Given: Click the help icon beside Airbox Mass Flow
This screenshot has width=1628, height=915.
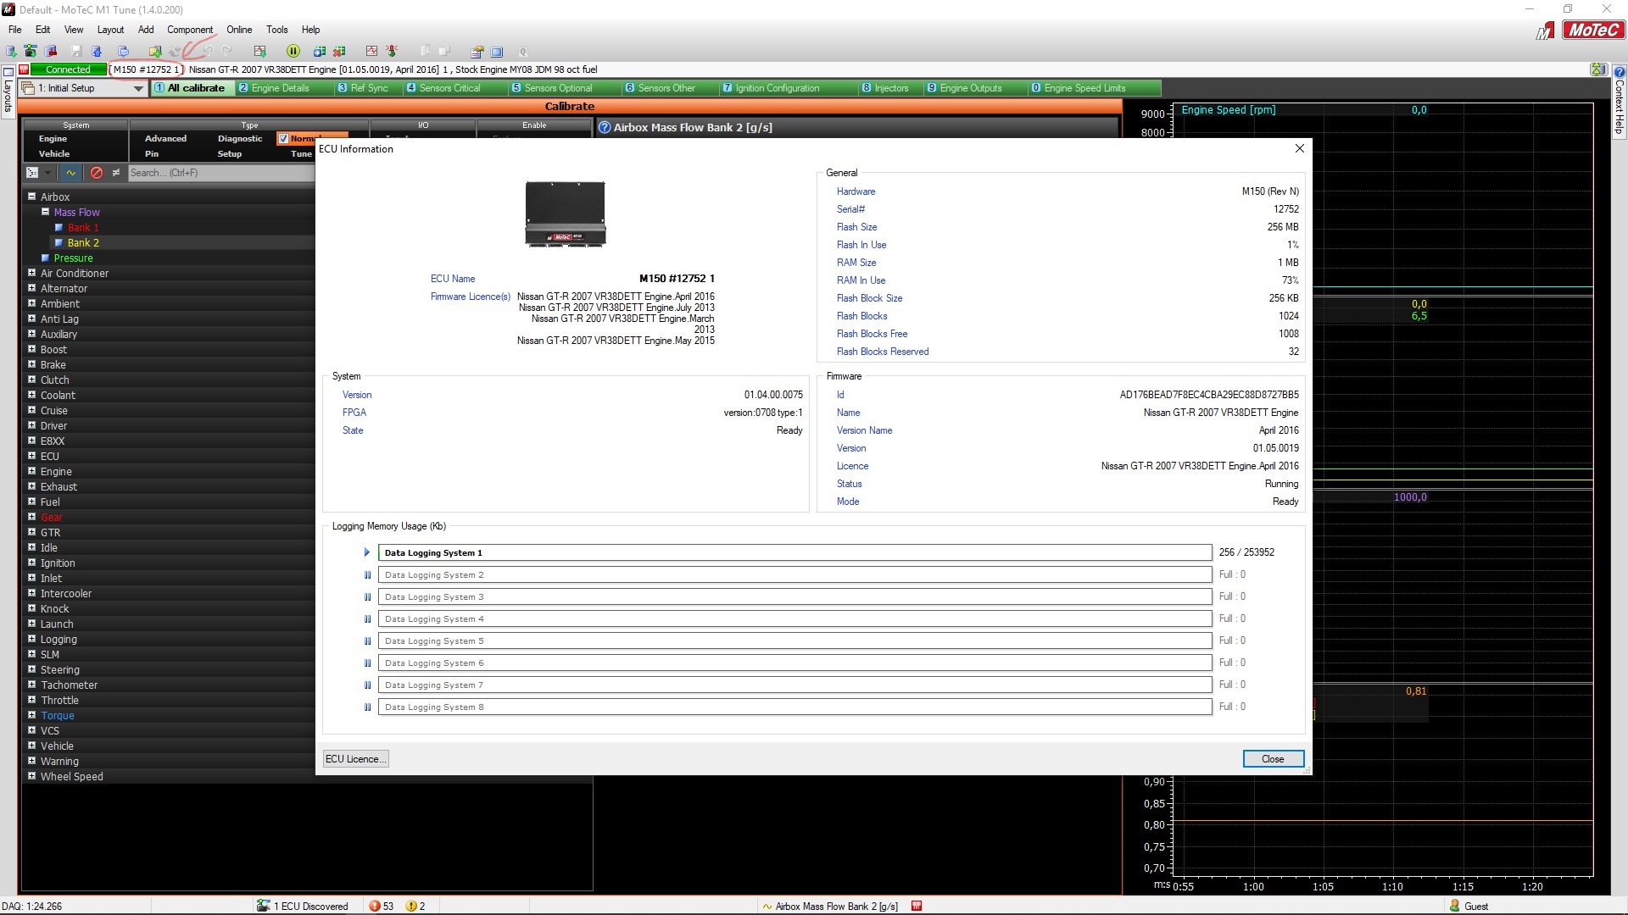Looking at the screenshot, I should [x=605, y=128].
